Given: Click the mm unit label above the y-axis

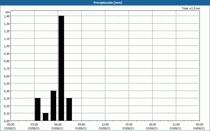Looking at the screenshot, I should pos(7,12).
